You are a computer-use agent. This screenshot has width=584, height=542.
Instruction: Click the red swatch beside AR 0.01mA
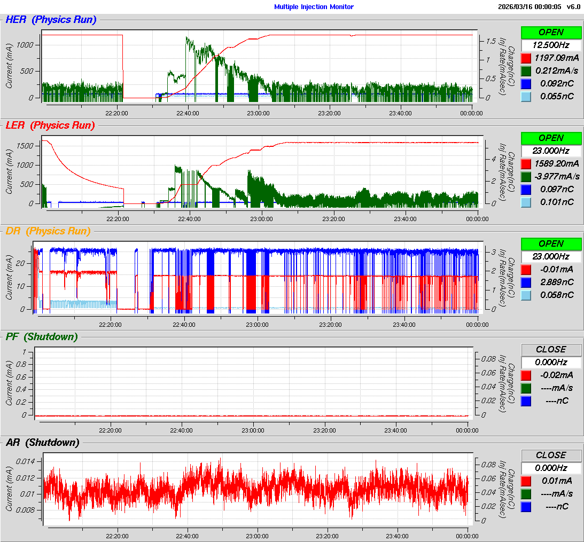point(526,481)
